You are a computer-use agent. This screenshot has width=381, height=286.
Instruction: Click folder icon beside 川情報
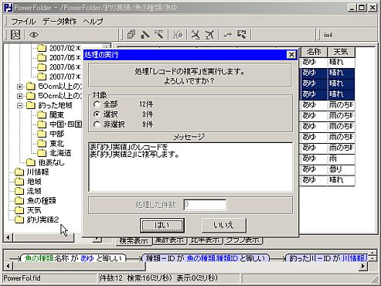pos(19,172)
